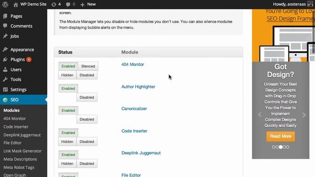Click the Read More ad button
This screenshot has width=315, height=177.
point(281,137)
